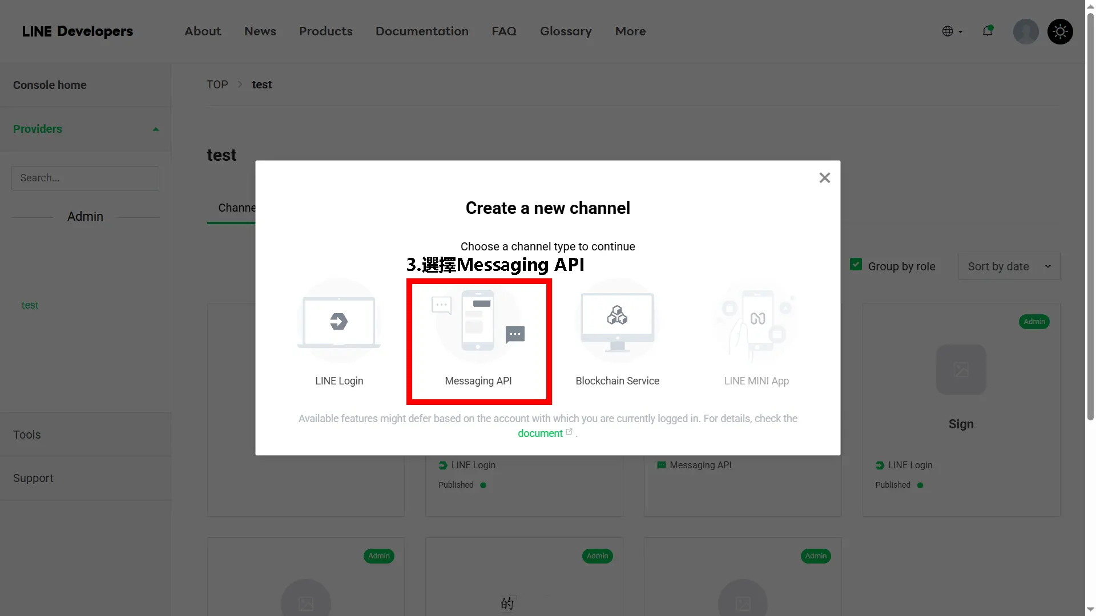Open the Sort by date dropdown
Viewport: 1096px width, 616px height.
[1009, 266]
